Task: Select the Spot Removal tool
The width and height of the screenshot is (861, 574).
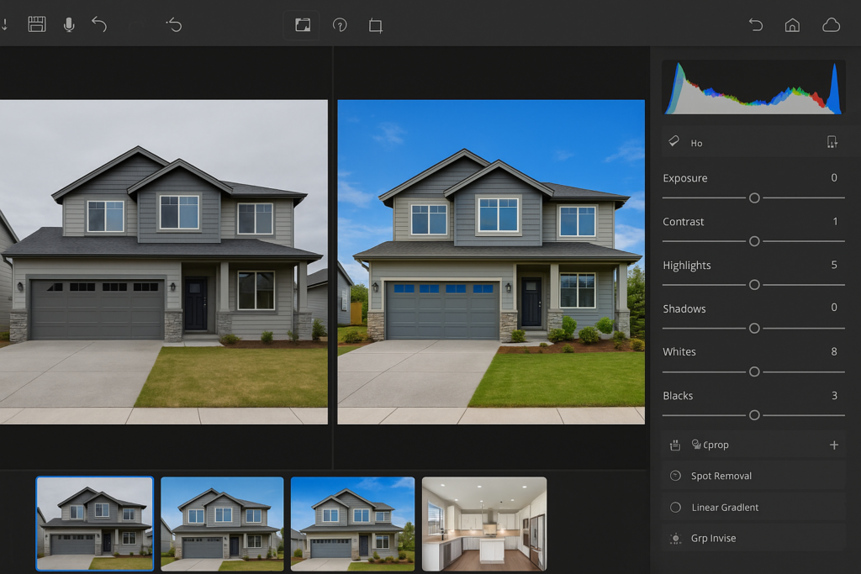Action: (721, 476)
